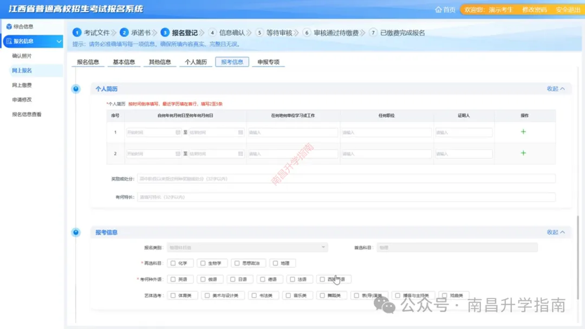Click the 首选科目 field
585x329 pixels.
[457, 247]
